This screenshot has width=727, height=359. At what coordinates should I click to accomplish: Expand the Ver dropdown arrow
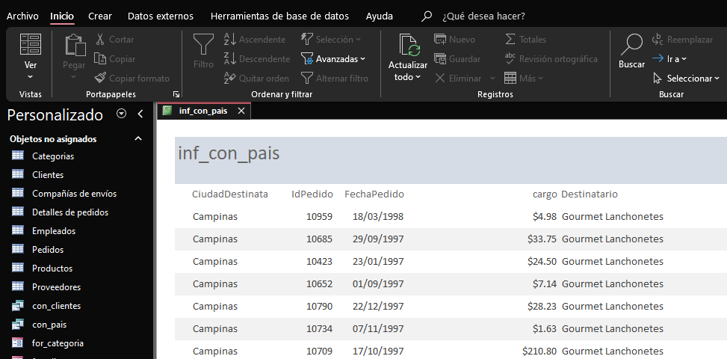click(31, 77)
